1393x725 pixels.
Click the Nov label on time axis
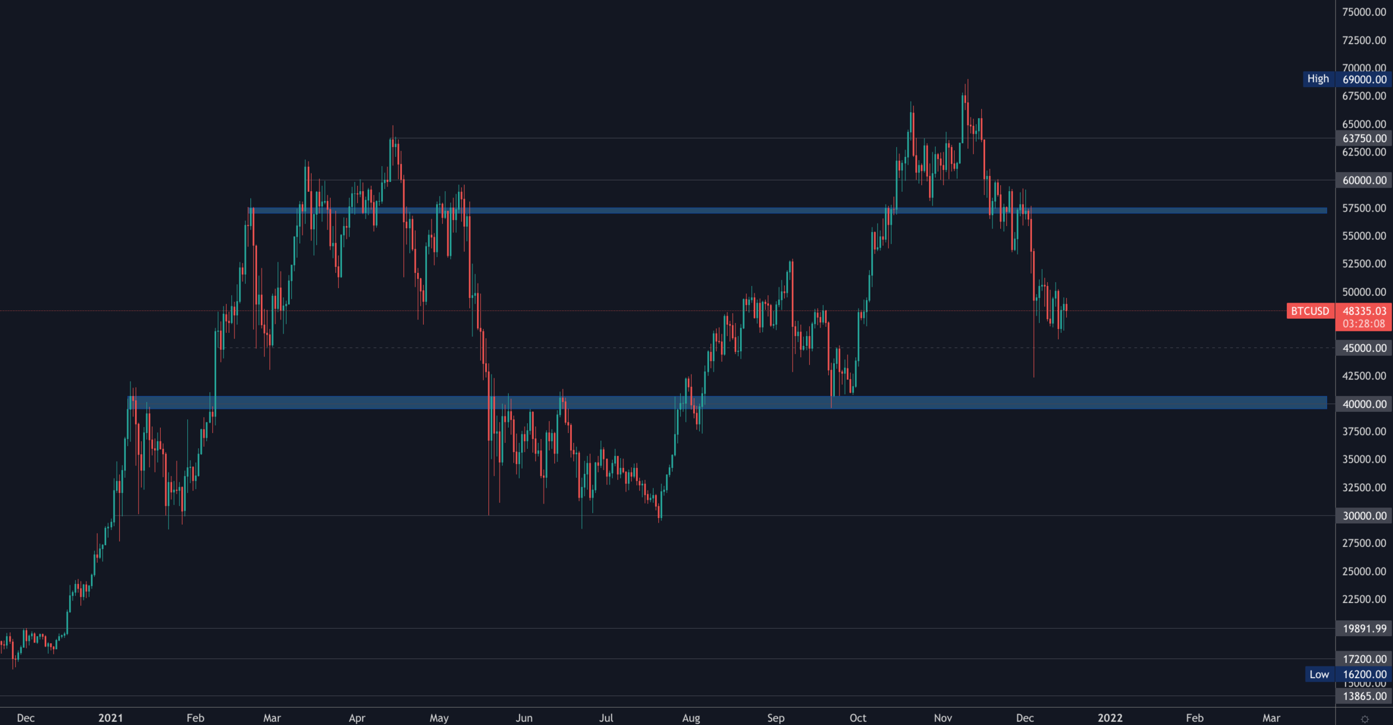[x=943, y=718]
